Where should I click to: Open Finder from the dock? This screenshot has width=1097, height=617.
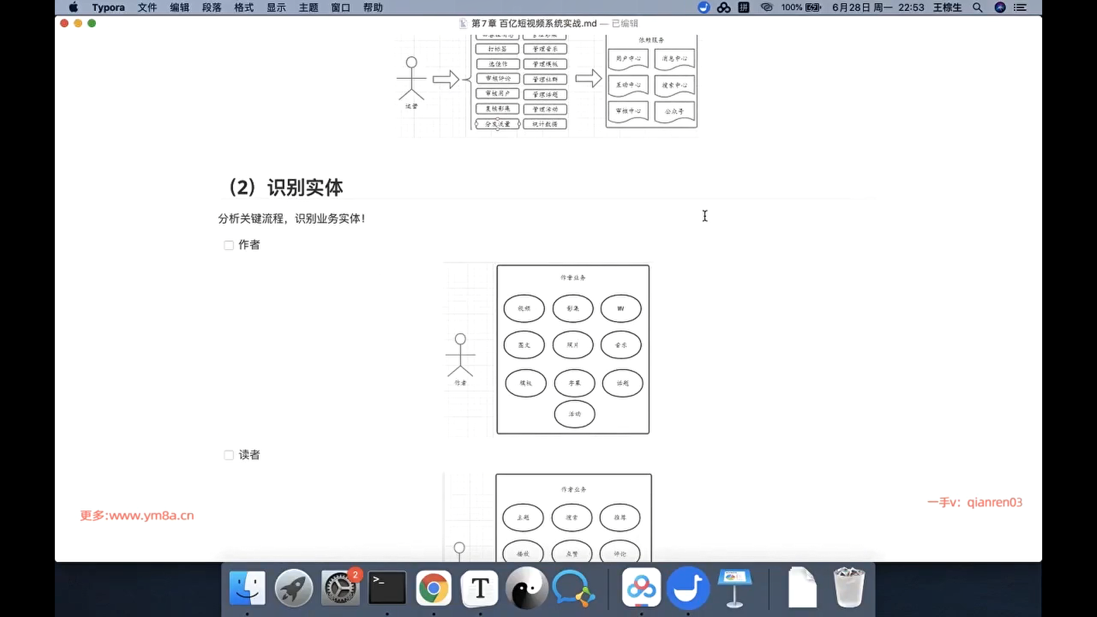pyautogui.click(x=247, y=588)
